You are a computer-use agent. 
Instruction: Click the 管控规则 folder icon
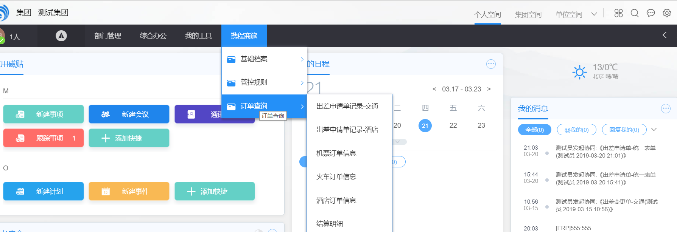231,83
